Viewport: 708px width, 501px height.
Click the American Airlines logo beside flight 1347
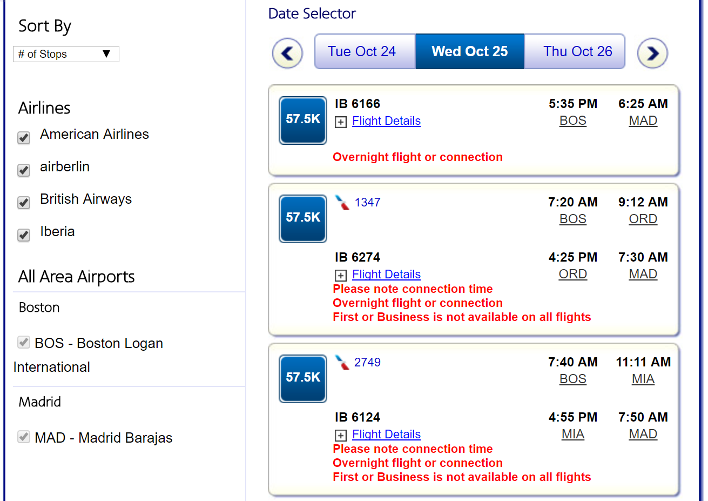(x=342, y=203)
